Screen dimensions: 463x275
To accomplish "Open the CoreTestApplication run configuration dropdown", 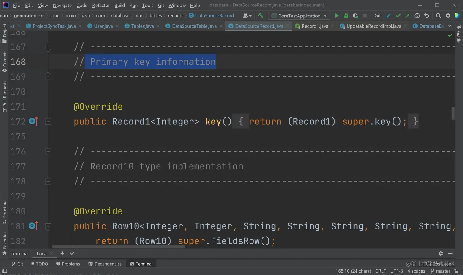I will click(x=299, y=16).
